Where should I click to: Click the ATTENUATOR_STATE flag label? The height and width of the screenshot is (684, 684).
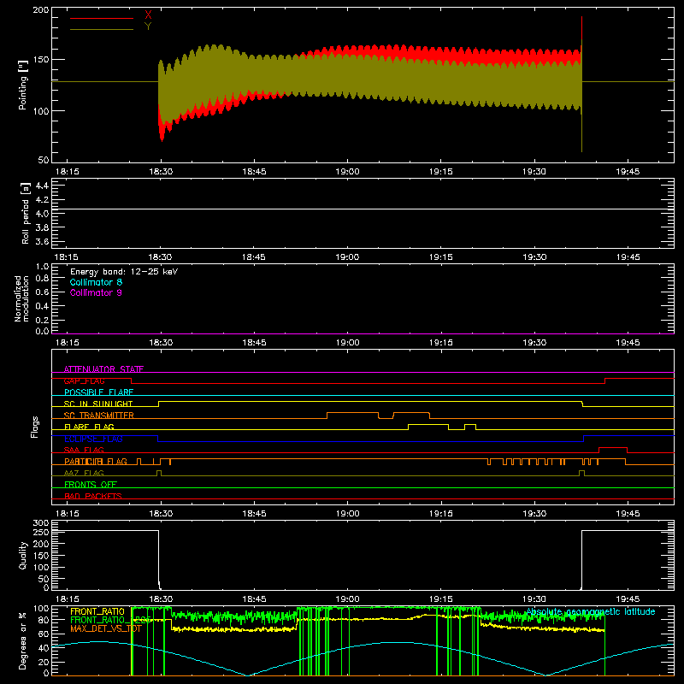point(103,369)
